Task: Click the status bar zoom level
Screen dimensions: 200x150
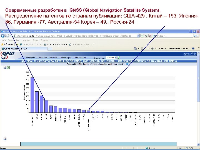Action: (x=190, y=148)
